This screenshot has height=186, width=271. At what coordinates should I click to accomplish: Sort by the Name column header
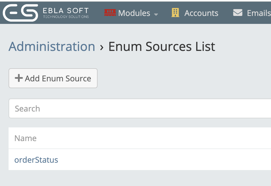point(26,138)
